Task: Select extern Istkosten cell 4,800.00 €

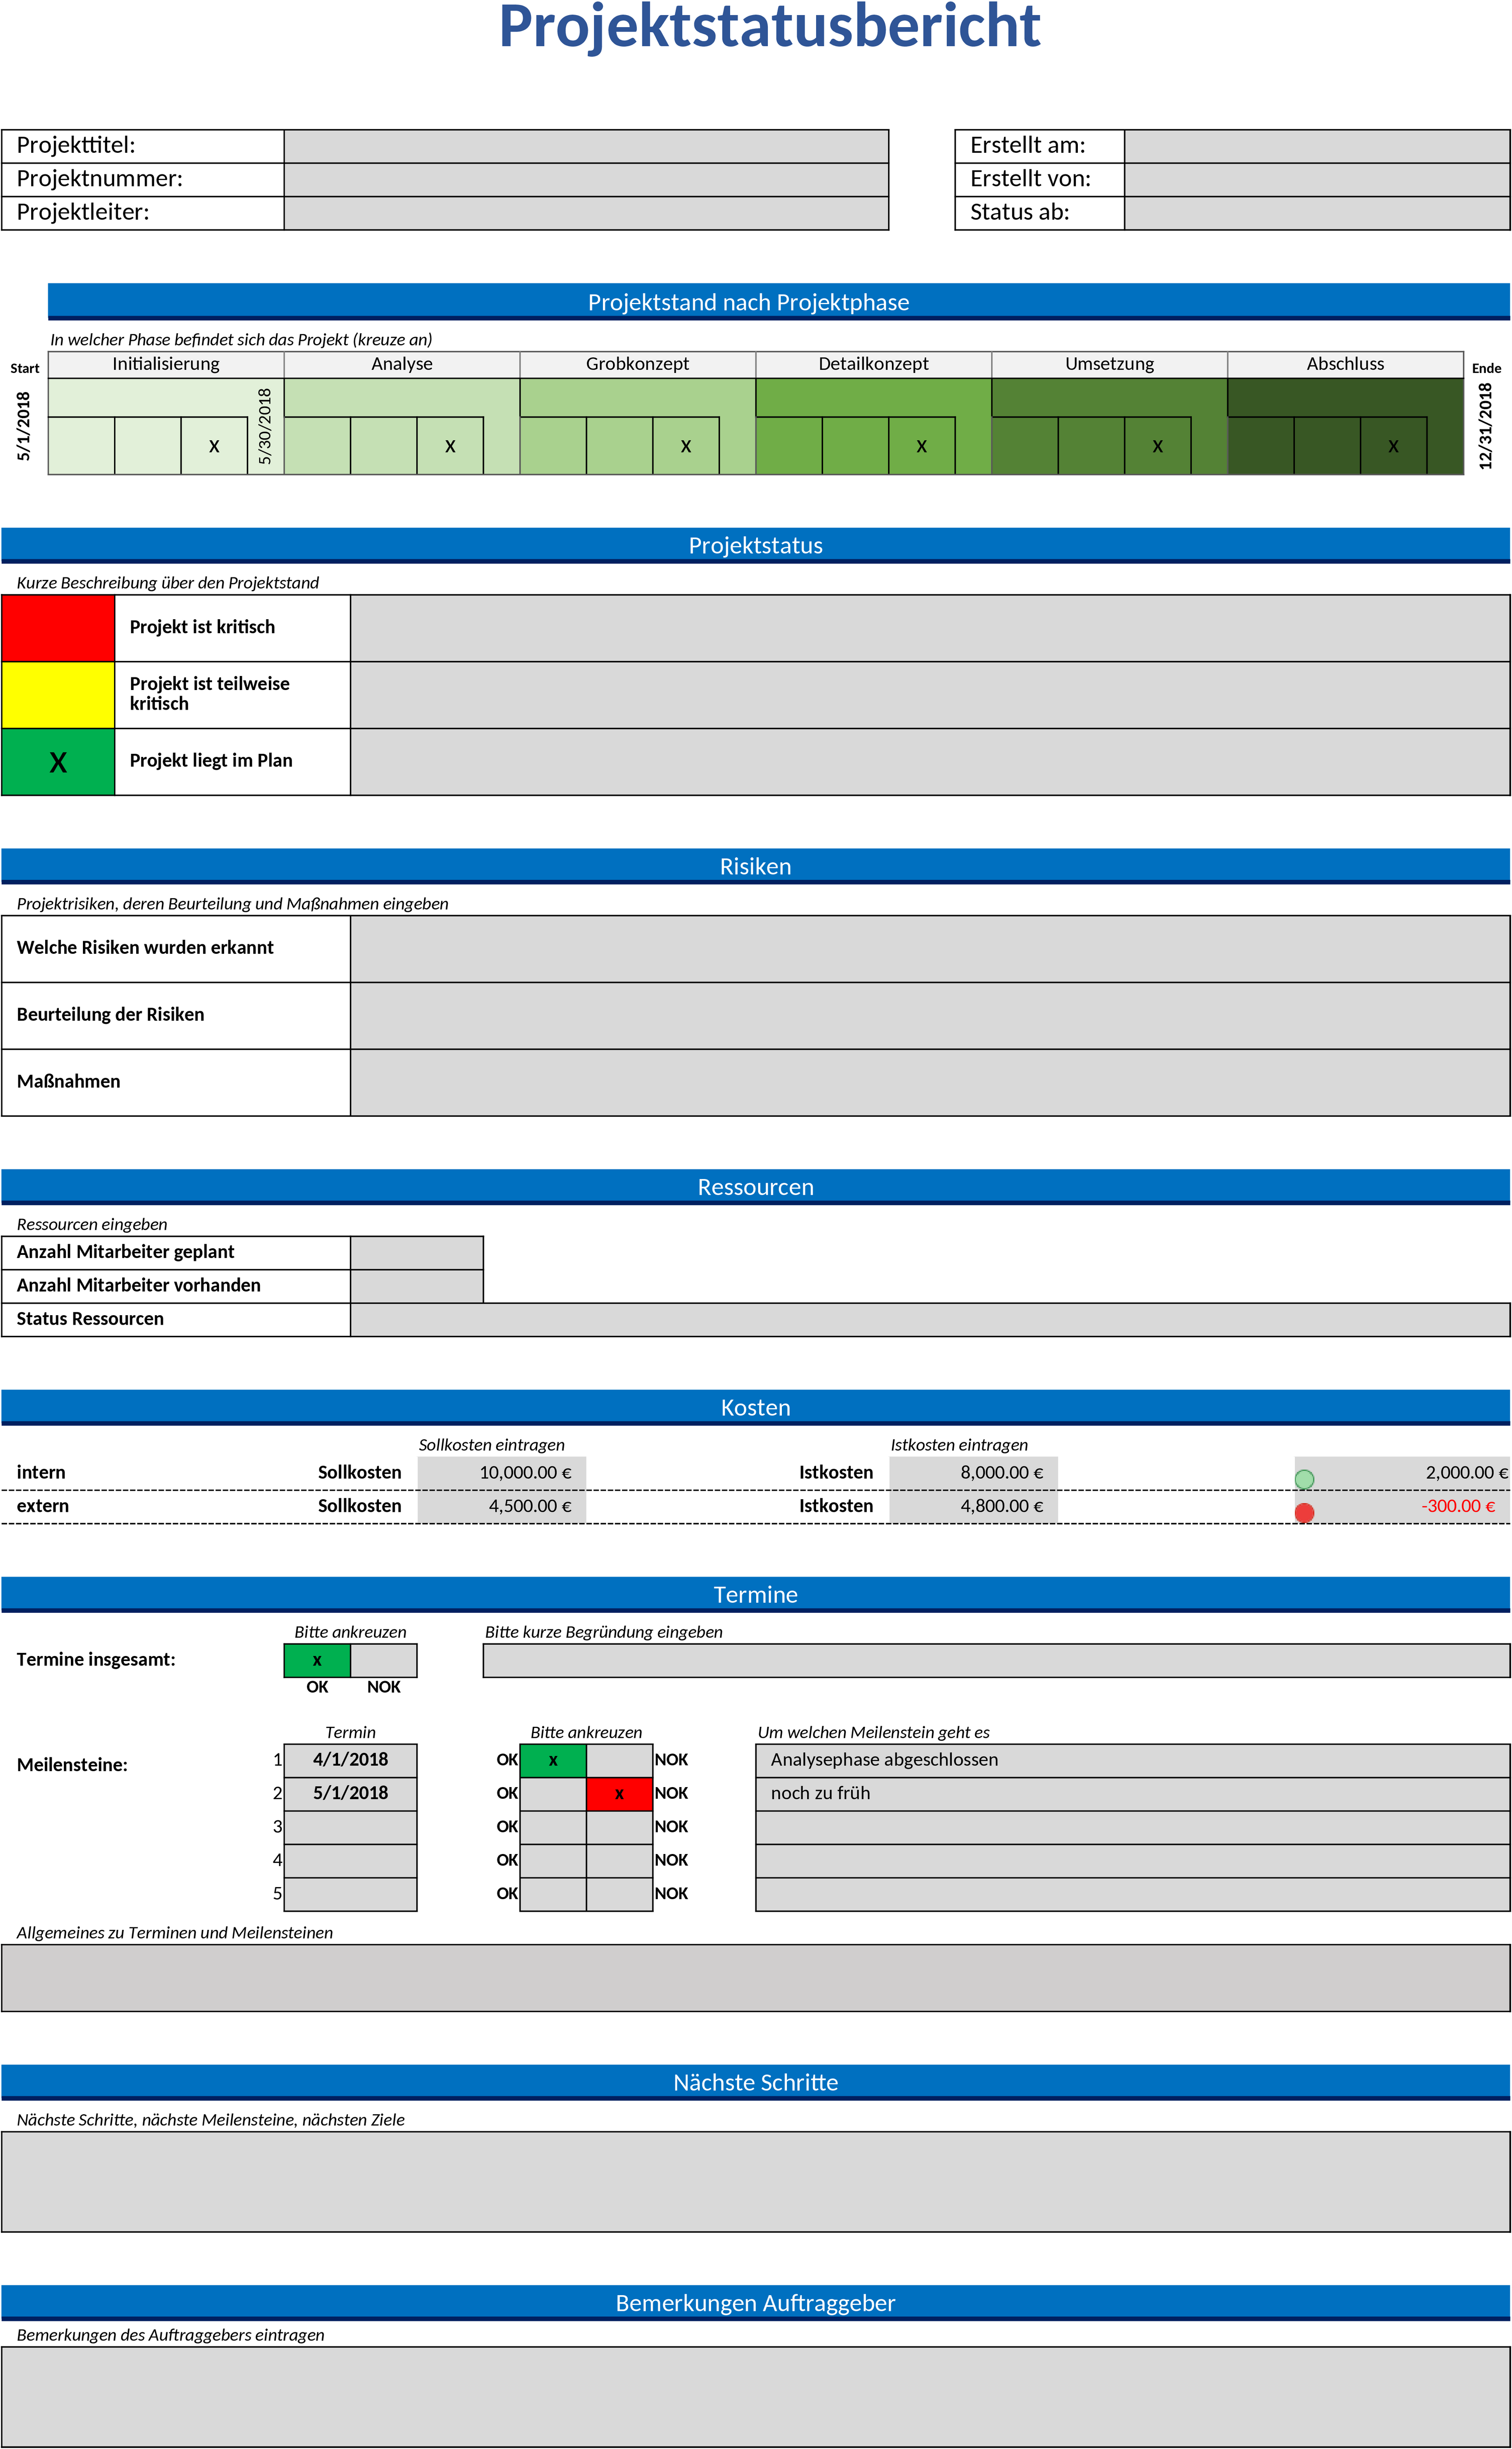Action: click(973, 1507)
